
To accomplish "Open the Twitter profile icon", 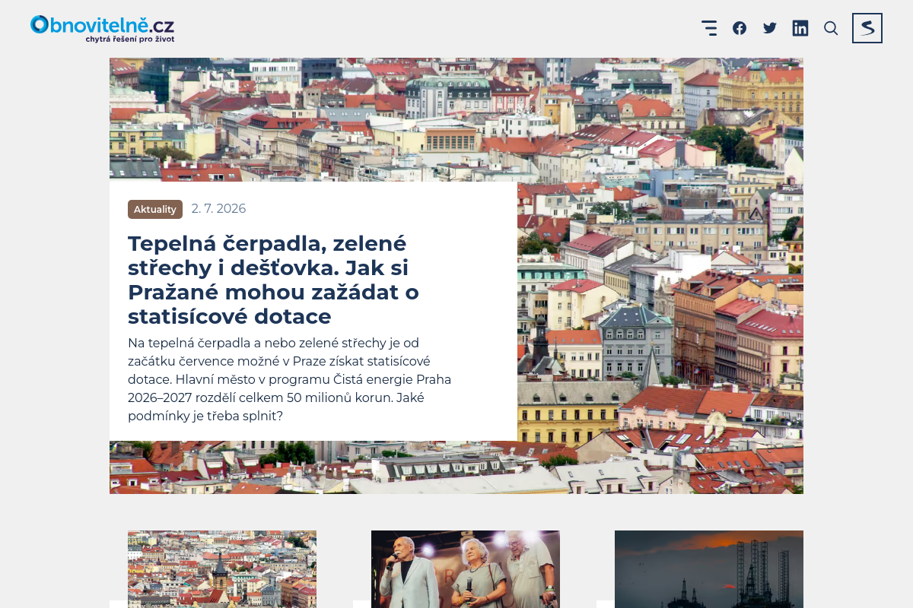I will pyautogui.click(x=770, y=28).
